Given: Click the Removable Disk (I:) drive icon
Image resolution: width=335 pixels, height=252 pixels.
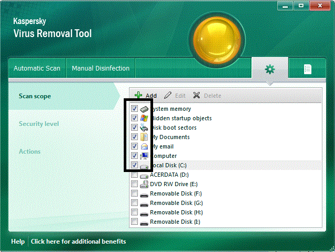Looking at the screenshot, I should [x=144, y=223].
